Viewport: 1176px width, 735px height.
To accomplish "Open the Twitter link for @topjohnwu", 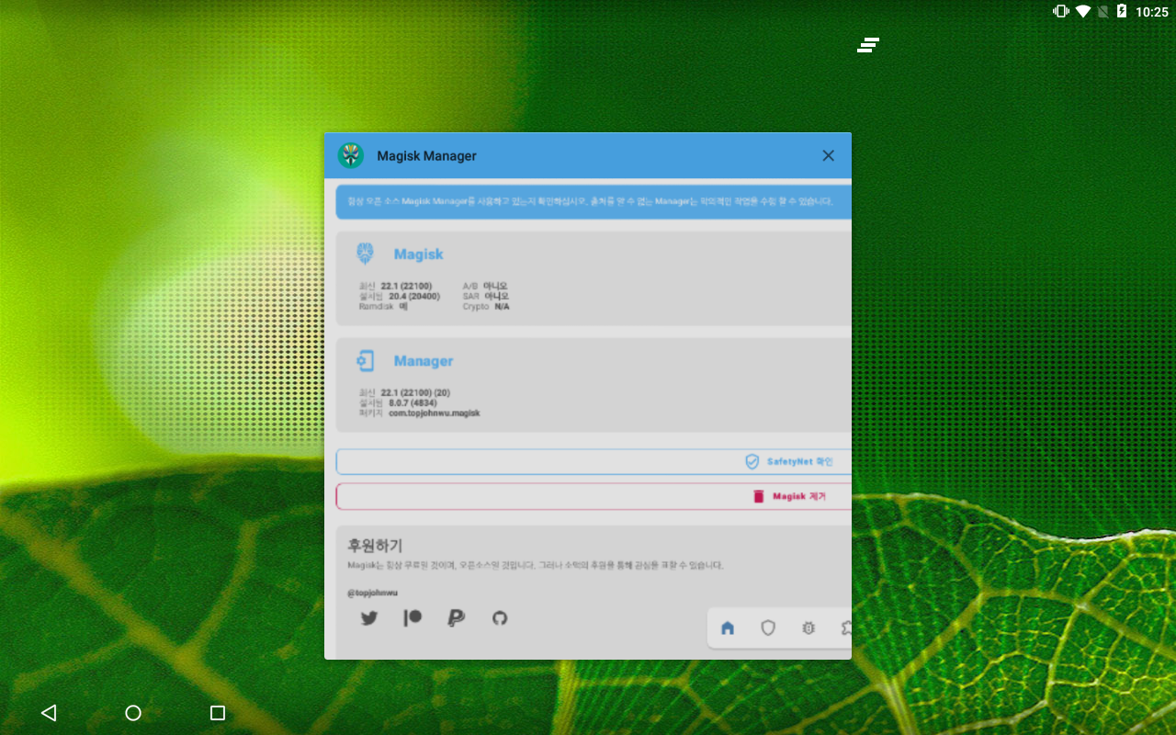I will point(369,618).
